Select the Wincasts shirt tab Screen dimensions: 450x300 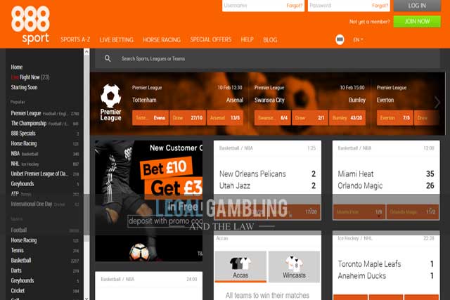(294, 267)
